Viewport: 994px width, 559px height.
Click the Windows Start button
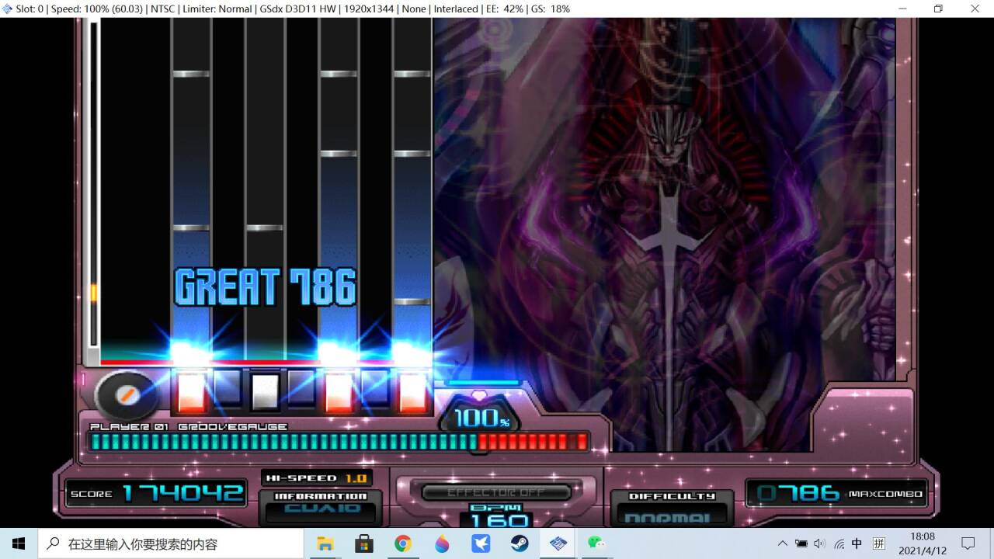[19, 543]
